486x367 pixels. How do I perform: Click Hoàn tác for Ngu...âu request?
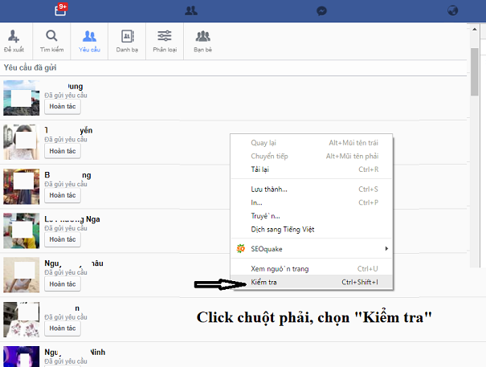63,284
